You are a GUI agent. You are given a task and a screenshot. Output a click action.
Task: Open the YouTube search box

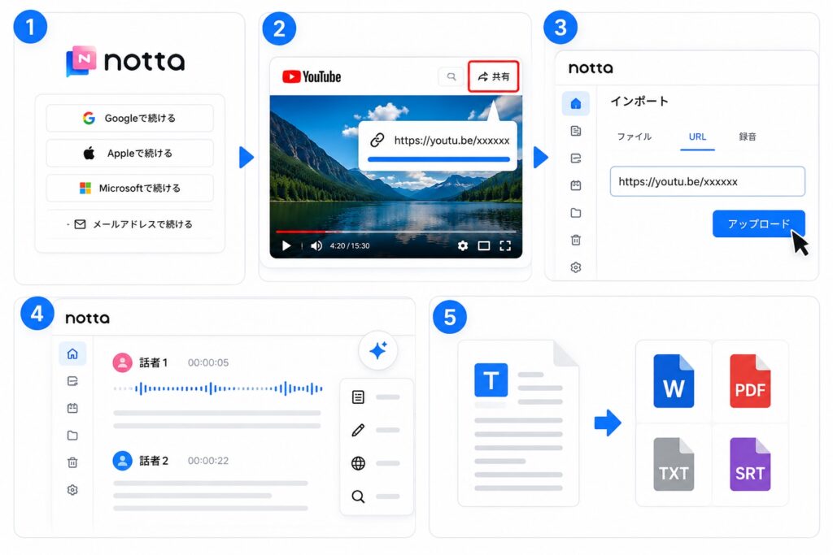(451, 76)
